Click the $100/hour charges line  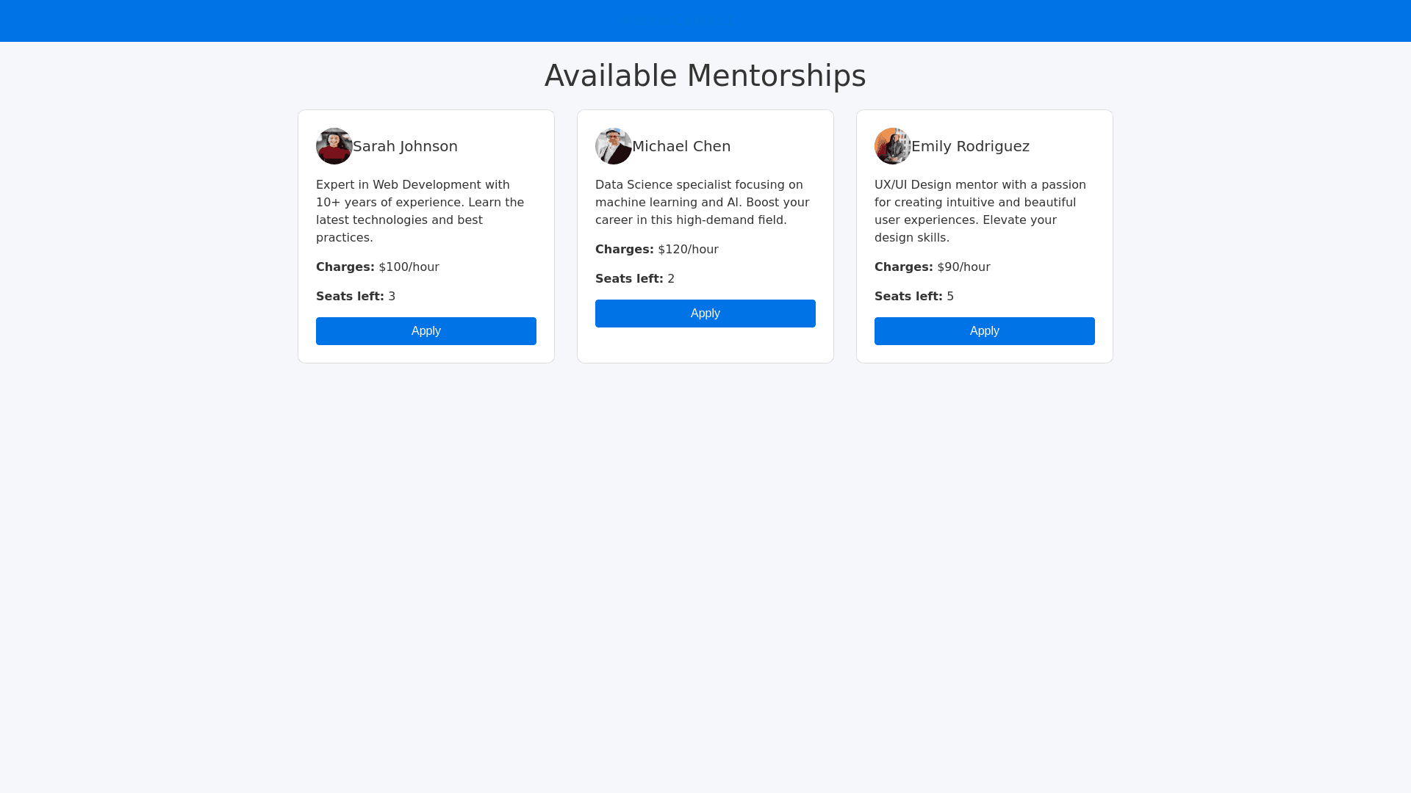[378, 267]
